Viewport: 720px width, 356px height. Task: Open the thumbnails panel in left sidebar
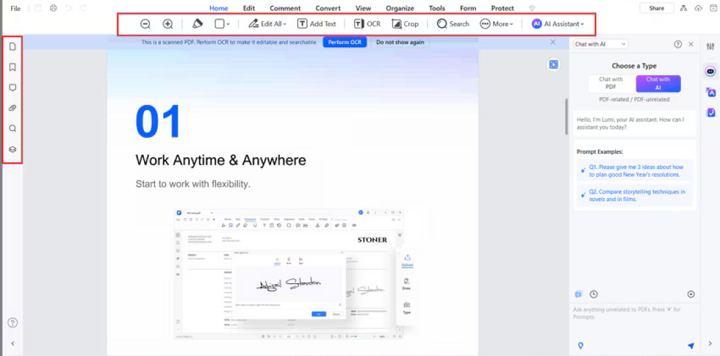click(13, 46)
